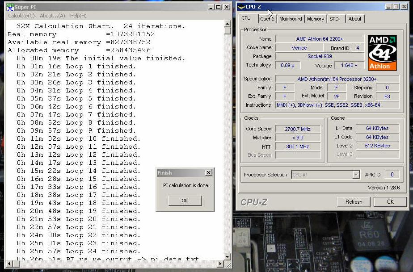Minimize the CPU-Z window

(388, 7)
